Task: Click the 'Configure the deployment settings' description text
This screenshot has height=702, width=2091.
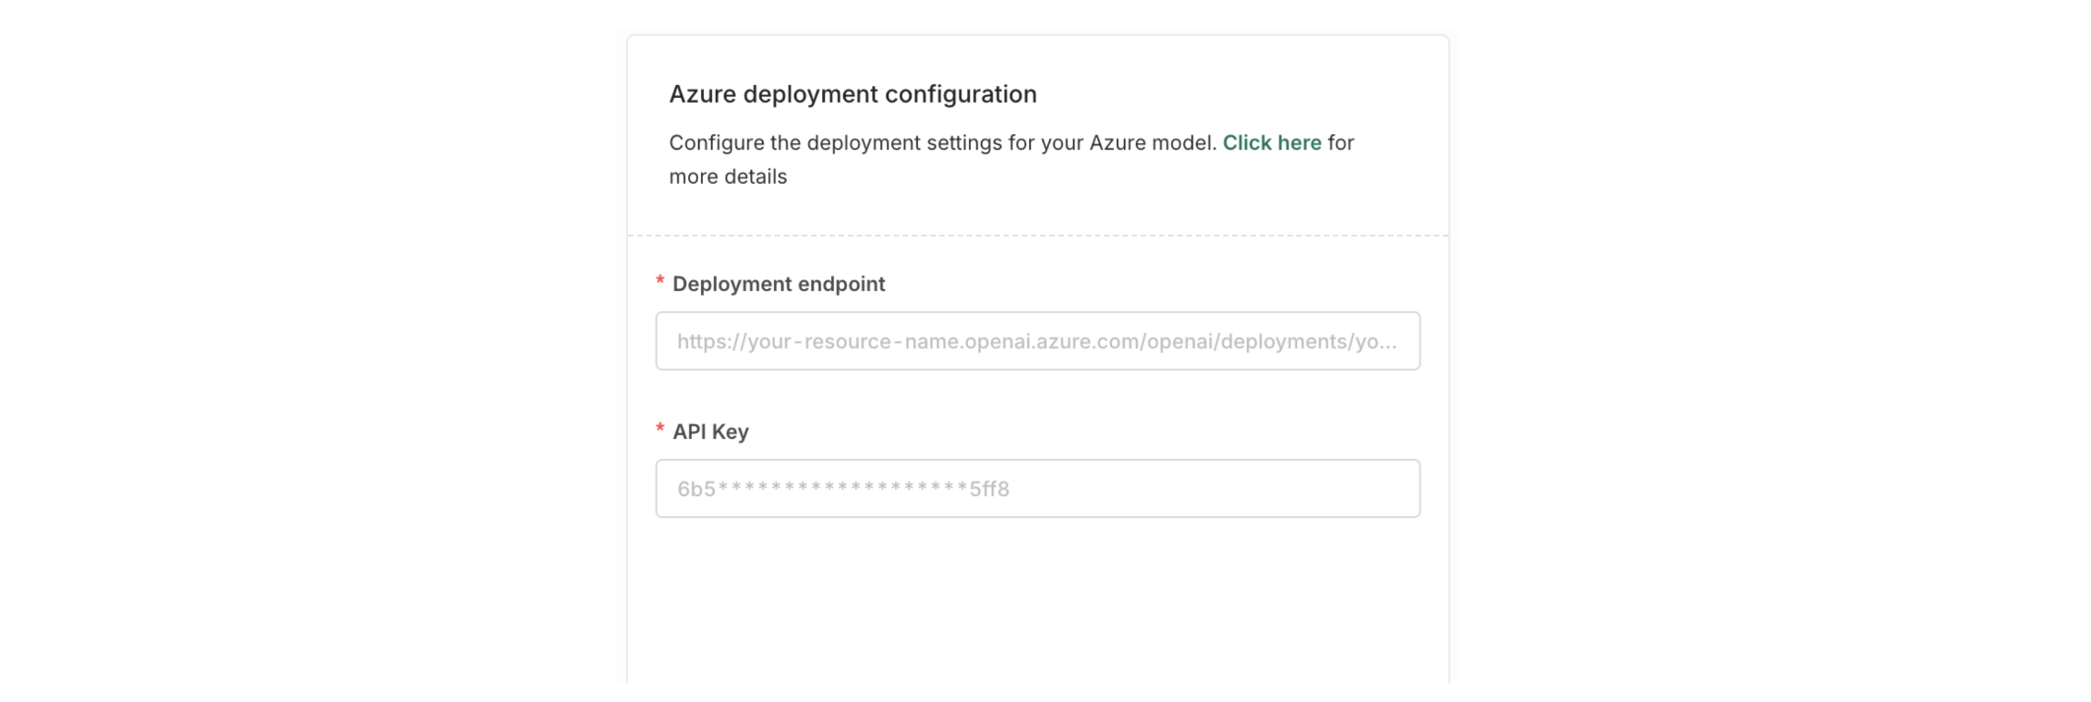Action: click(1011, 159)
